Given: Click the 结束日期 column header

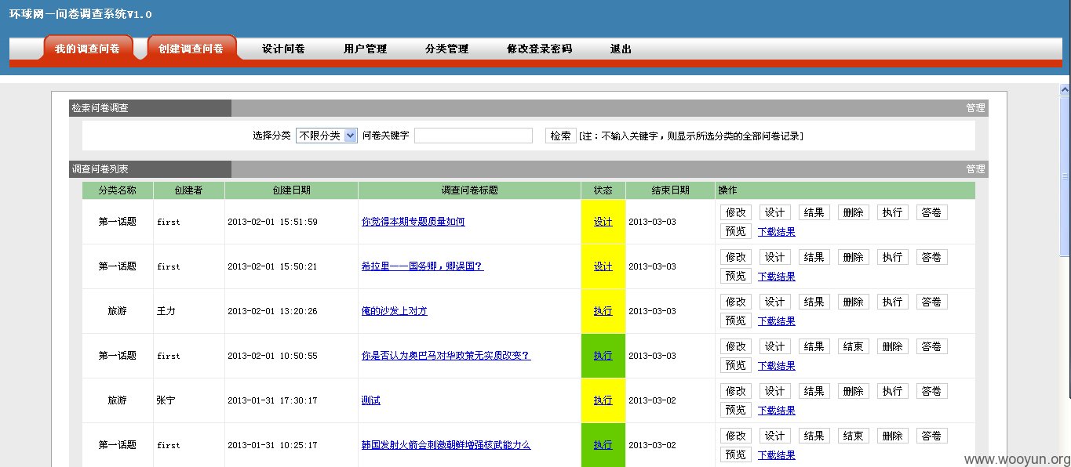Looking at the screenshot, I should coord(670,190).
